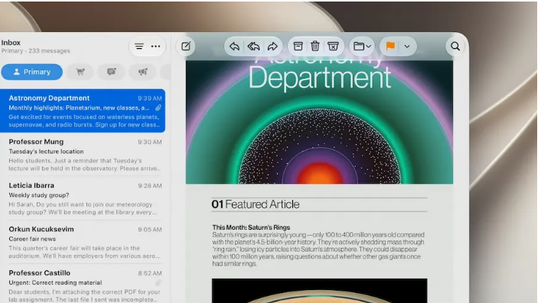Toggle the orange flag on message
This screenshot has height=303, width=541.
click(390, 46)
